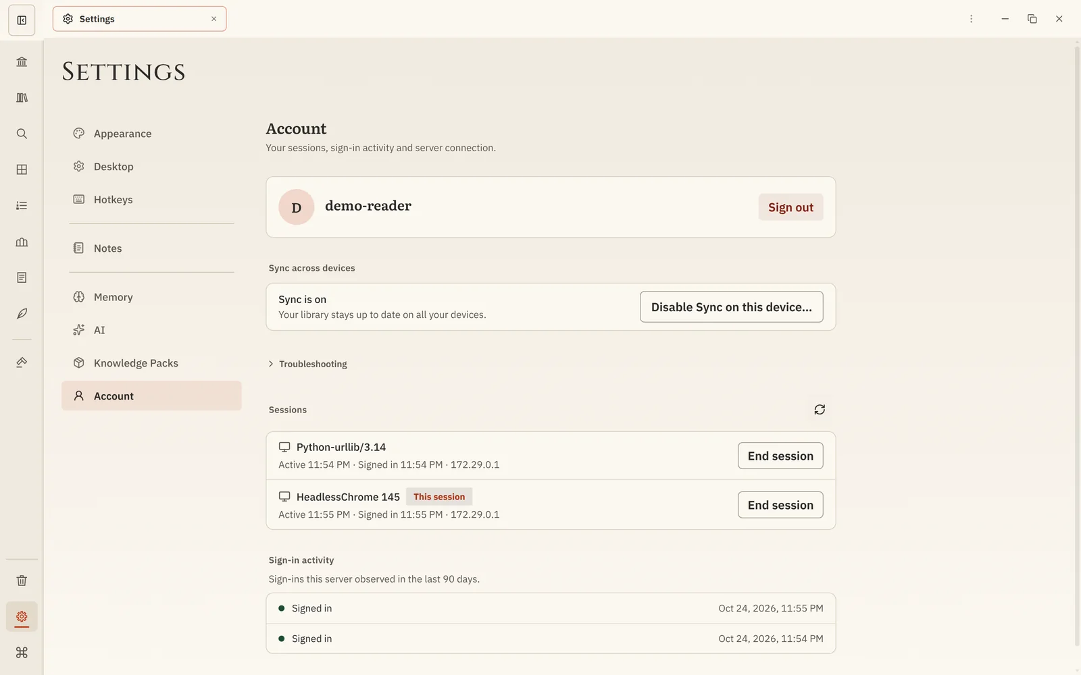The width and height of the screenshot is (1081, 675).
Task: Select the Settings tab
Action: pyautogui.click(x=139, y=19)
